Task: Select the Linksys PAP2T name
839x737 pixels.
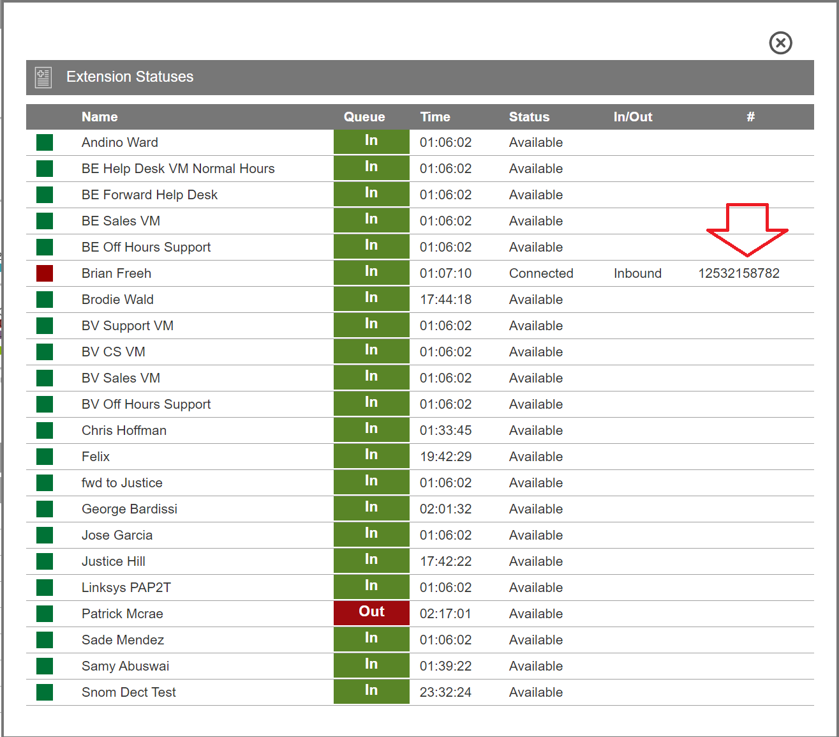Action: (126, 588)
